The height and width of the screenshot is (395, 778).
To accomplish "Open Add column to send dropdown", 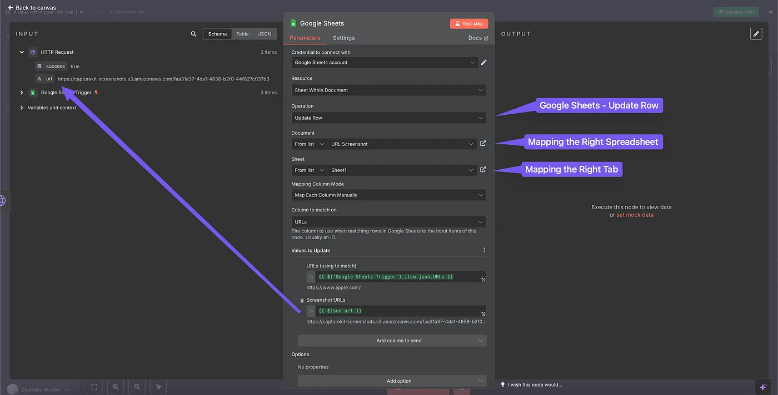I will [x=392, y=341].
